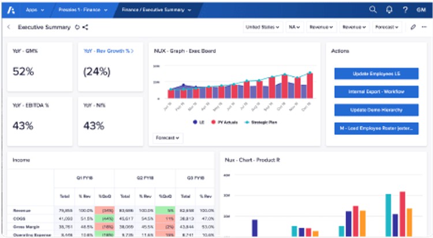Screen dimensions: 433x238
Task: Go back using the left chevron arrow
Action: click(x=9, y=27)
